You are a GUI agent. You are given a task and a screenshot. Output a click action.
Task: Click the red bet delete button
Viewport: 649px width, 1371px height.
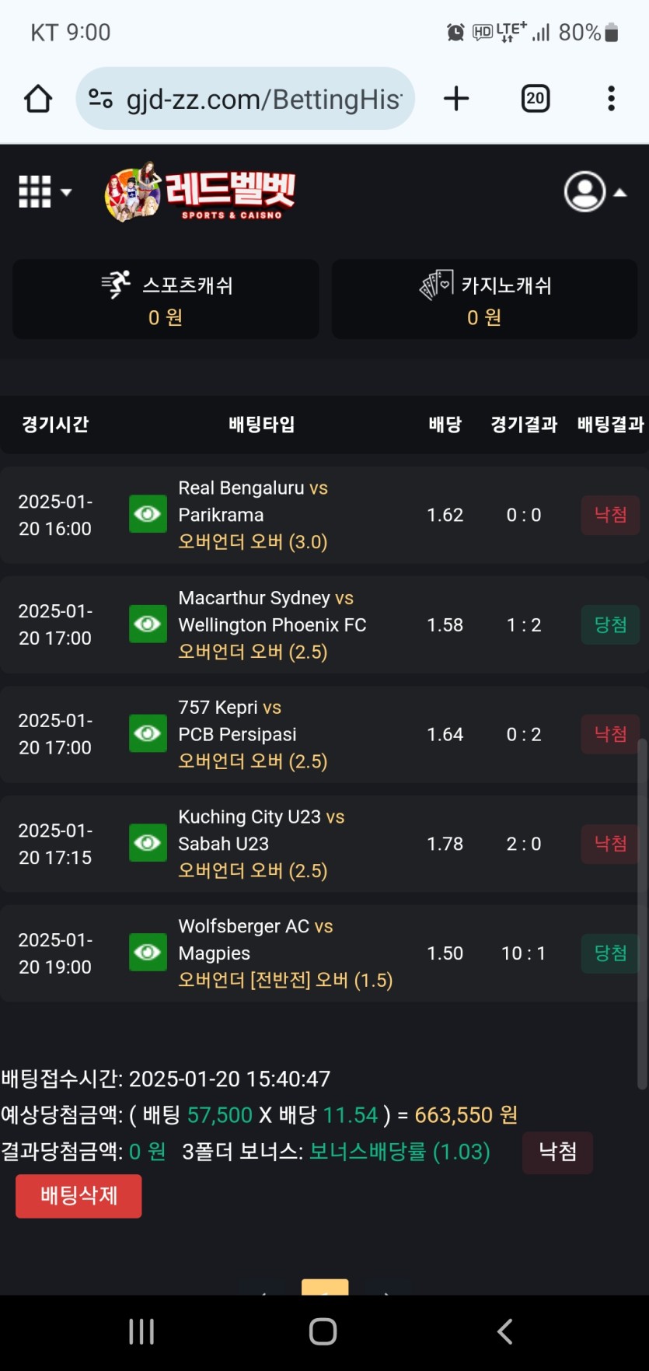pos(79,1195)
